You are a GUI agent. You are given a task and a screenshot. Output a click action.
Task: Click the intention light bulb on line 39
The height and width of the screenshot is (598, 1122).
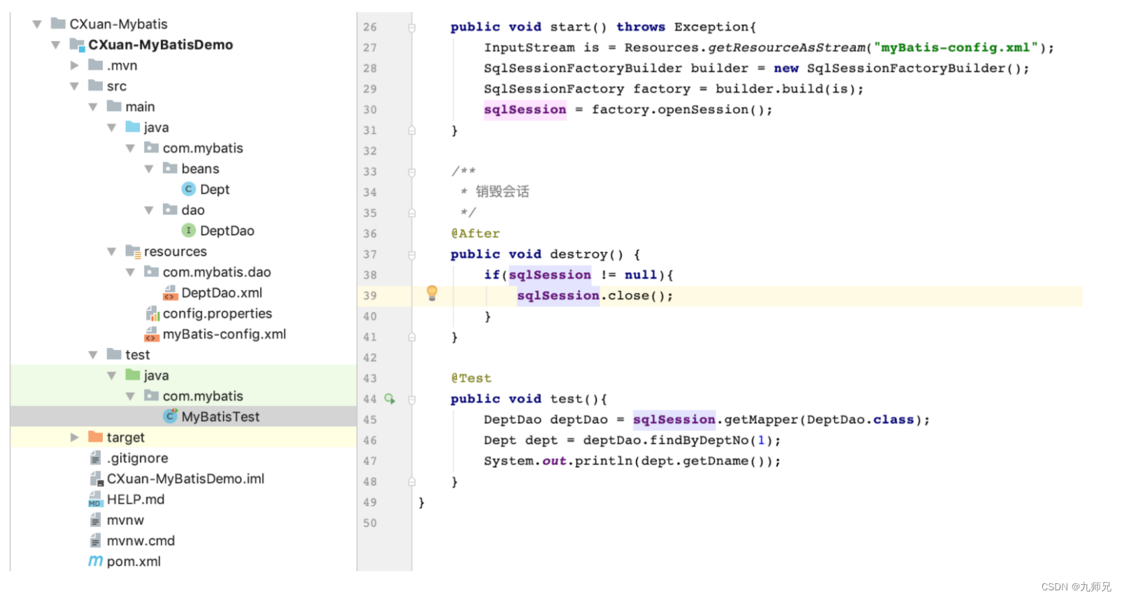432,293
